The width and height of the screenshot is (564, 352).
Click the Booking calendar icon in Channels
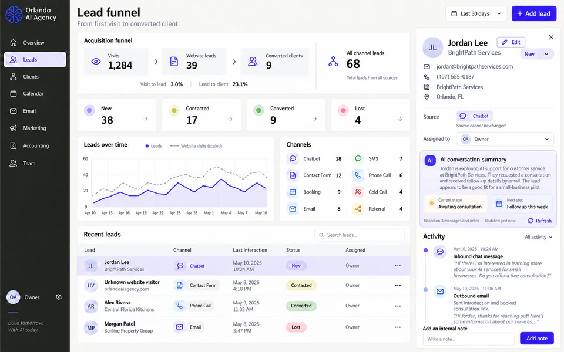coord(293,192)
